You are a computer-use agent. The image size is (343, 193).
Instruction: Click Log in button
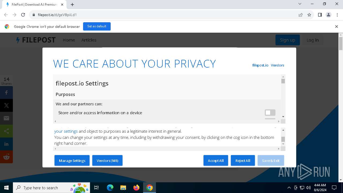313,40
